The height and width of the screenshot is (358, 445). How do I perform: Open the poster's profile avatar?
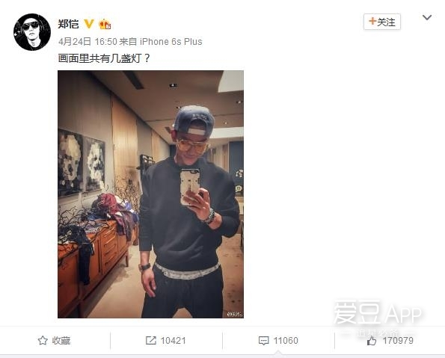pyautogui.click(x=32, y=32)
